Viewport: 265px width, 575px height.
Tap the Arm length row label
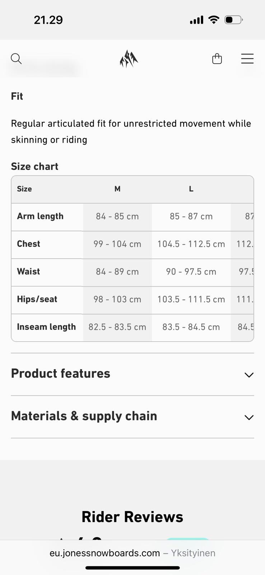40,216
